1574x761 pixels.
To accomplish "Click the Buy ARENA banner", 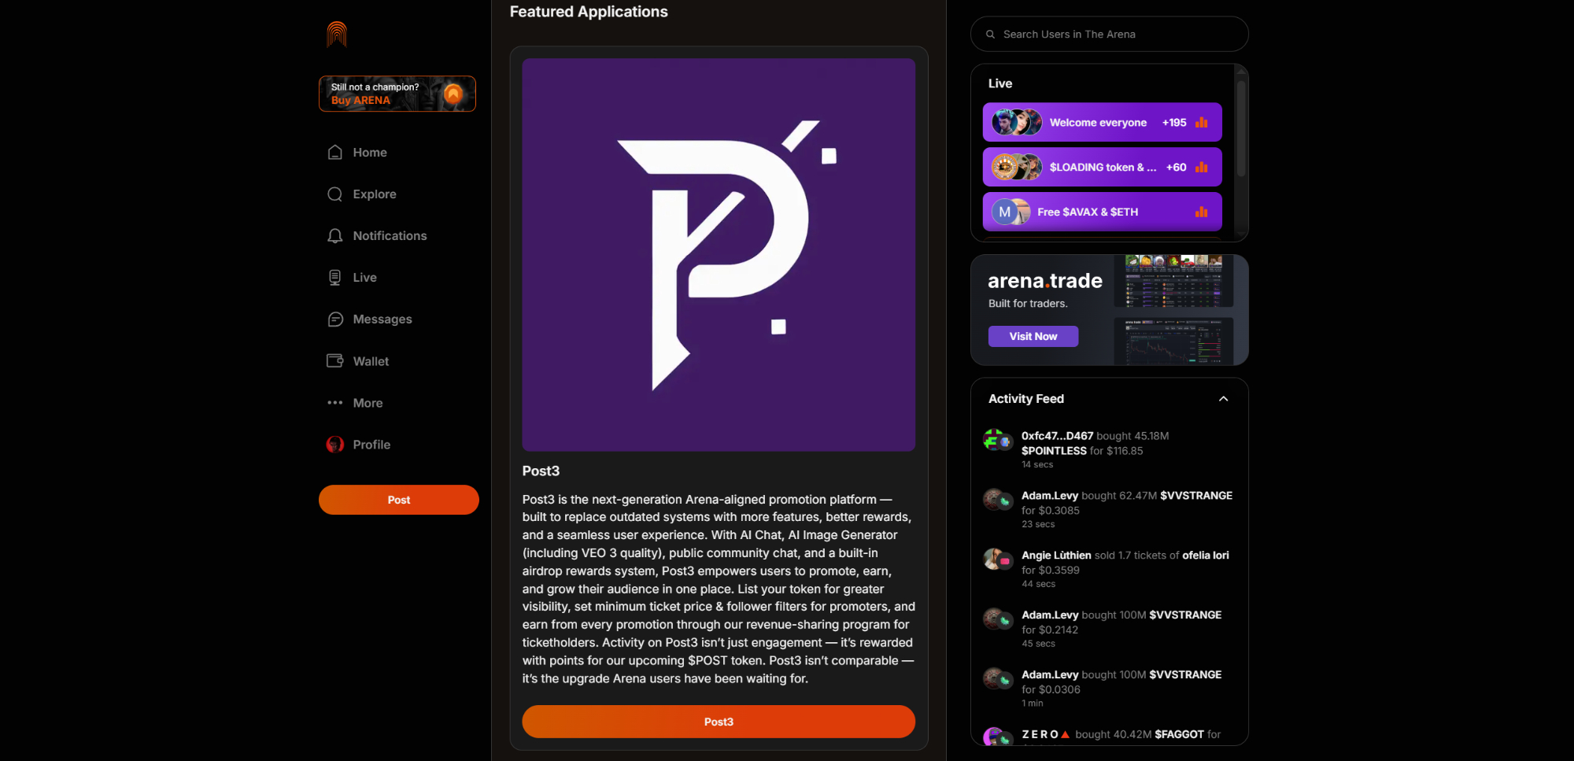I will [x=397, y=94].
